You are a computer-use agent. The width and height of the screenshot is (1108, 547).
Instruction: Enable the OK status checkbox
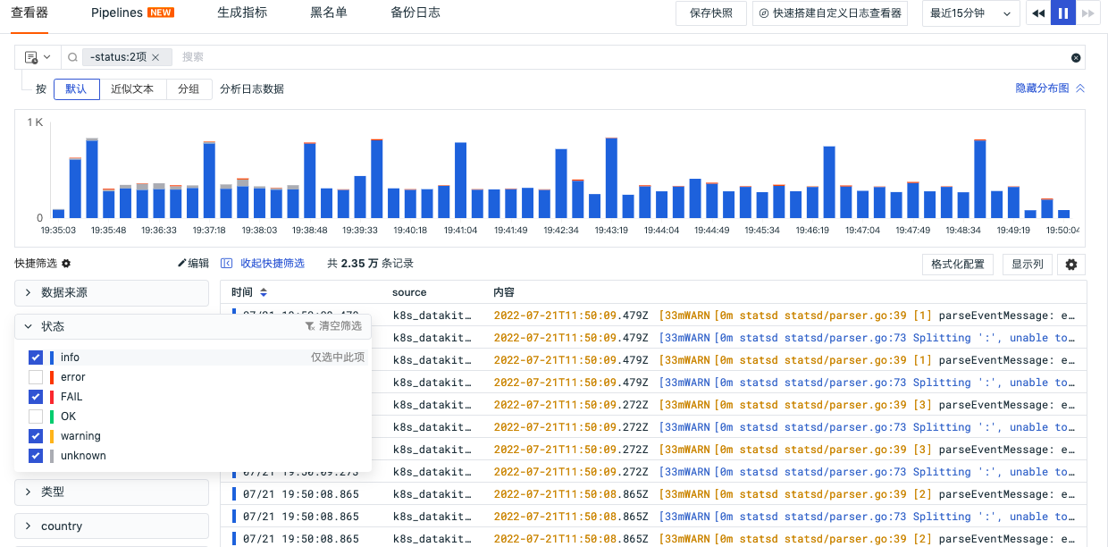[x=36, y=417]
